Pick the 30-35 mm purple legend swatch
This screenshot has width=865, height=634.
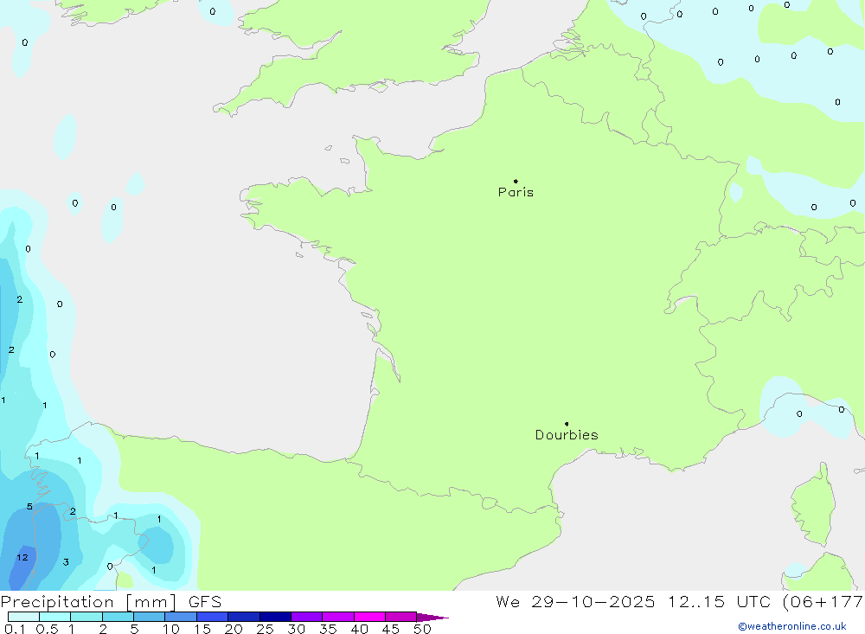pos(306,617)
